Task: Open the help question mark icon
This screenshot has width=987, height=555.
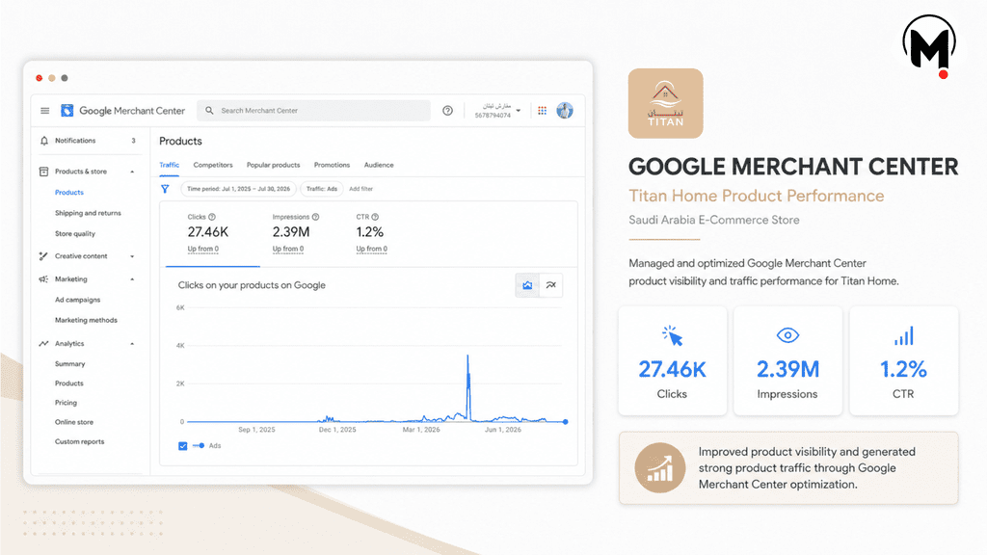Action: coord(447,111)
